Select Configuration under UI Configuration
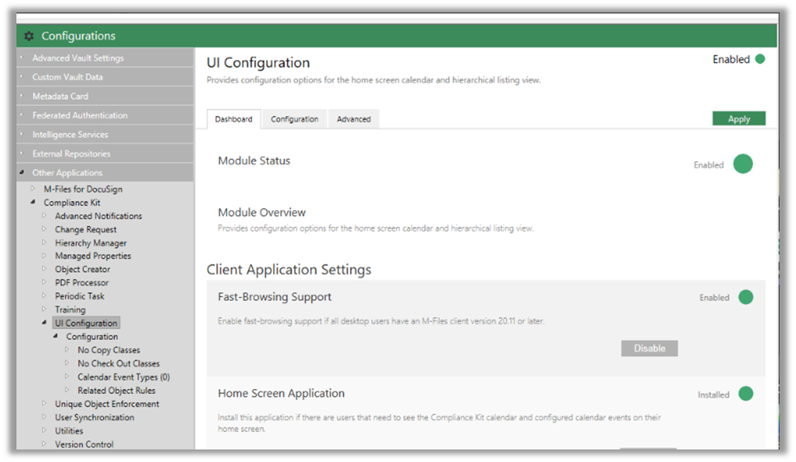796x462 pixels. coord(92,337)
